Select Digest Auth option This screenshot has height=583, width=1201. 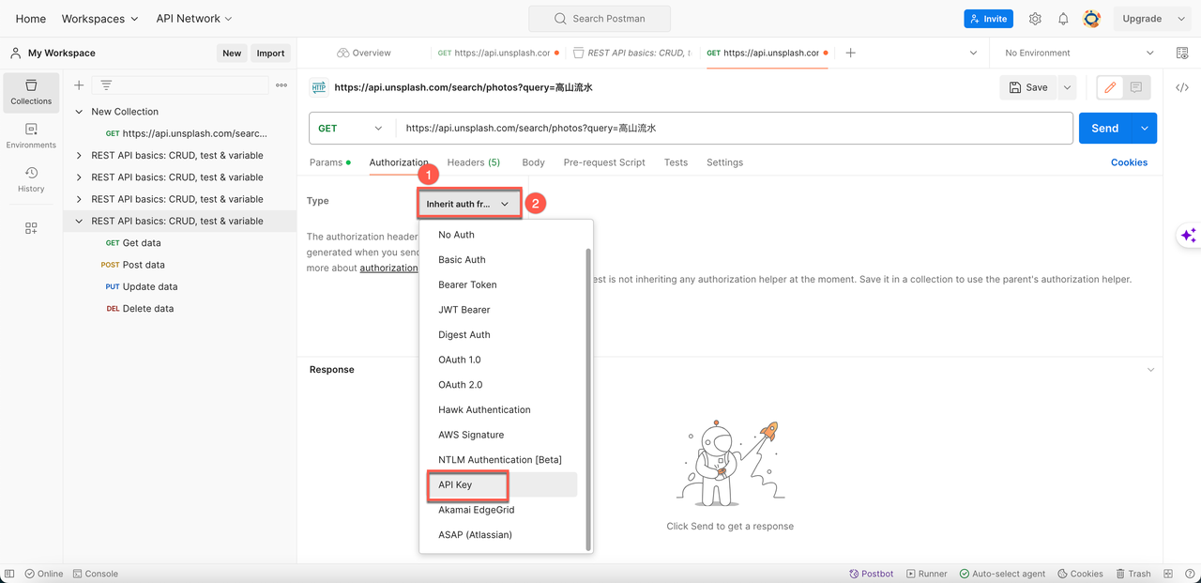click(464, 335)
